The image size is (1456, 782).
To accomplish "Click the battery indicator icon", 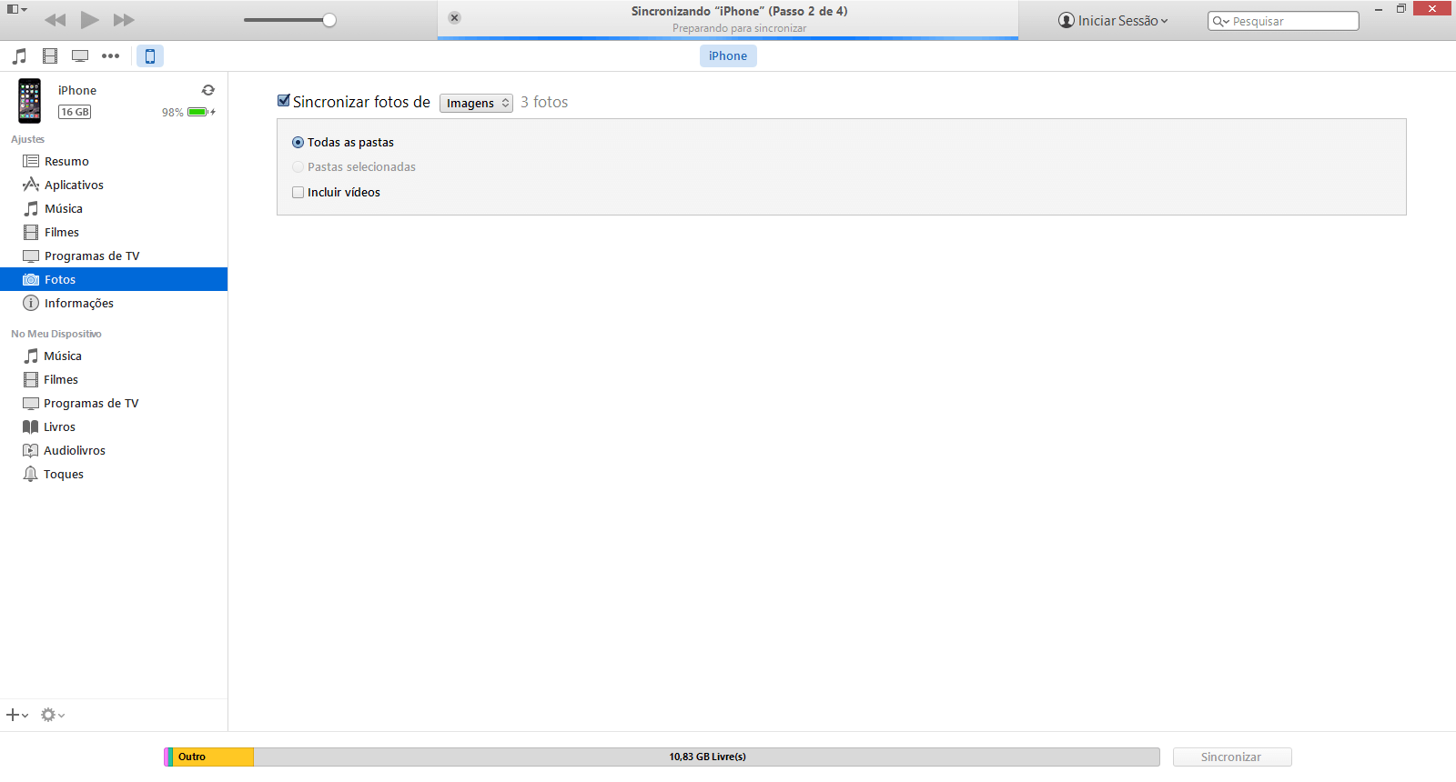I will pos(201,112).
